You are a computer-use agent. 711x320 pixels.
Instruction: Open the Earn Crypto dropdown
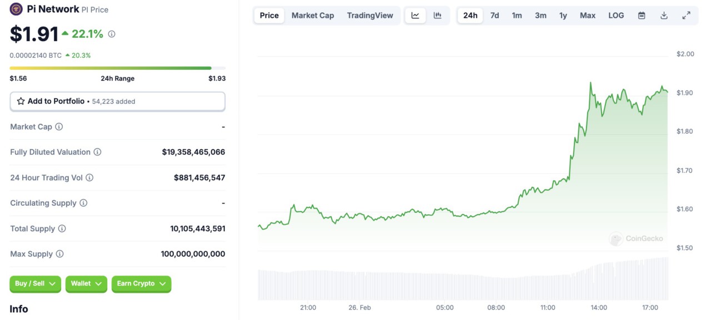coord(141,283)
